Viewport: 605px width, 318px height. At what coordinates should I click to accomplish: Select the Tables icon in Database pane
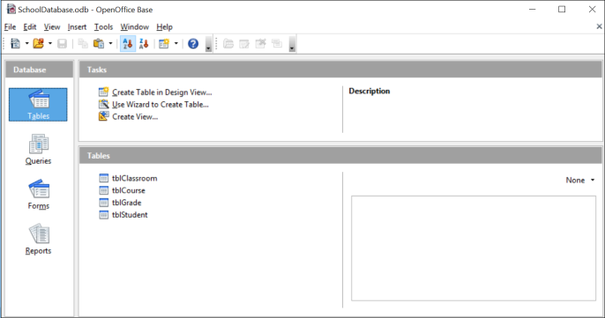point(38,105)
